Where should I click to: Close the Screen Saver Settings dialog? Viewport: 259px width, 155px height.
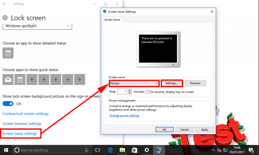point(212,11)
